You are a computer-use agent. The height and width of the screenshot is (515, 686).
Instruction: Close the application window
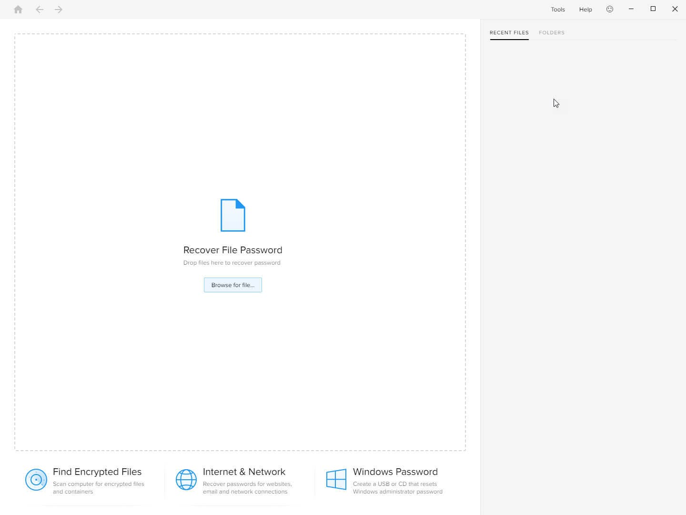(675, 9)
